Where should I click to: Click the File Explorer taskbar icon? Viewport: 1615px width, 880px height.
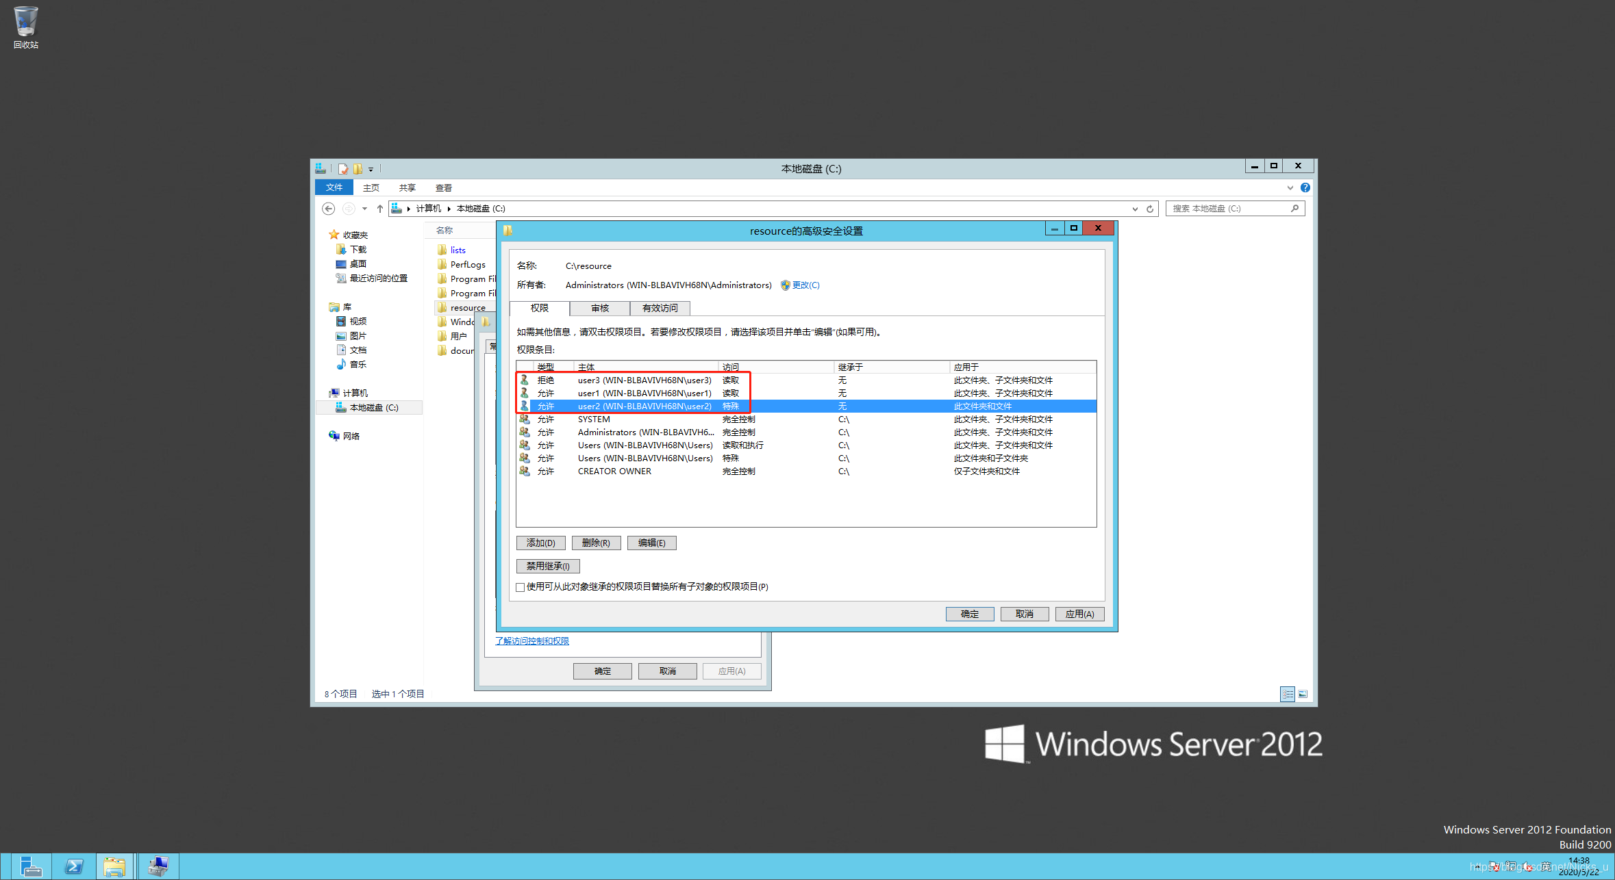pos(114,866)
